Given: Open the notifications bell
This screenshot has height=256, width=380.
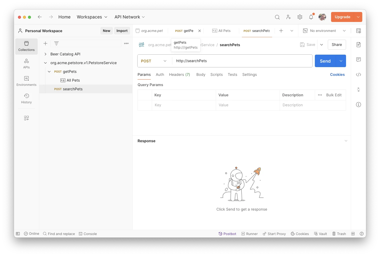Looking at the screenshot, I should (311, 17).
